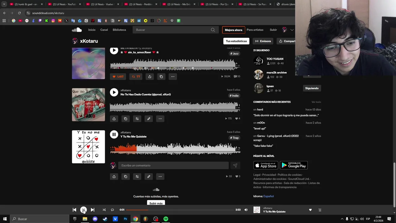Seek within the Y Tu No Me Quisiste waveform
396x223 pixels.
(x=175, y=148)
